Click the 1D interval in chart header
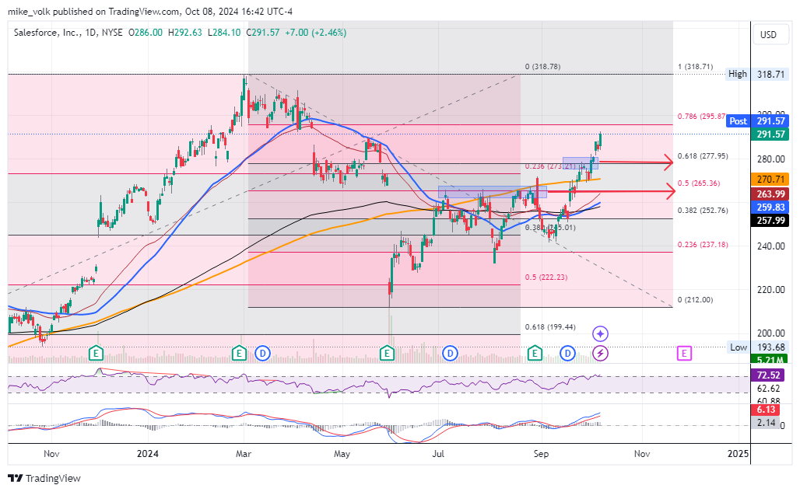The height and width of the screenshot is (492, 800). click(x=90, y=33)
